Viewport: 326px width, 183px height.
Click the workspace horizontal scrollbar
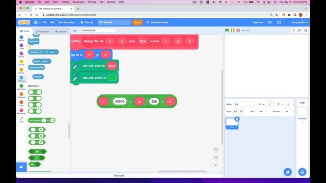pyautogui.click(x=182, y=171)
